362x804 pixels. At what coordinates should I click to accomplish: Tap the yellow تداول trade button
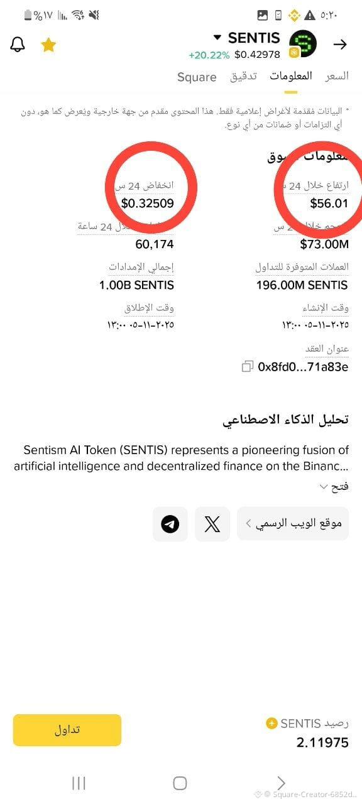pyautogui.click(x=67, y=730)
